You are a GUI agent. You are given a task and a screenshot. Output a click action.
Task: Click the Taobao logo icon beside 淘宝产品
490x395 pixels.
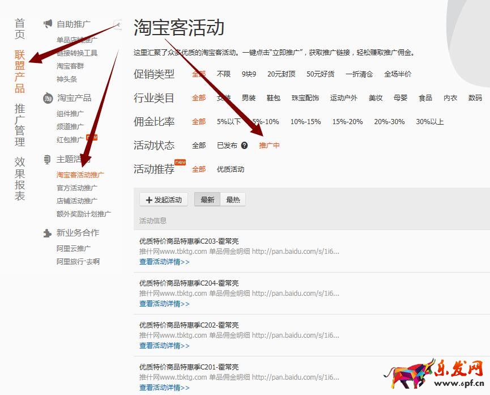(x=48, y=98)
